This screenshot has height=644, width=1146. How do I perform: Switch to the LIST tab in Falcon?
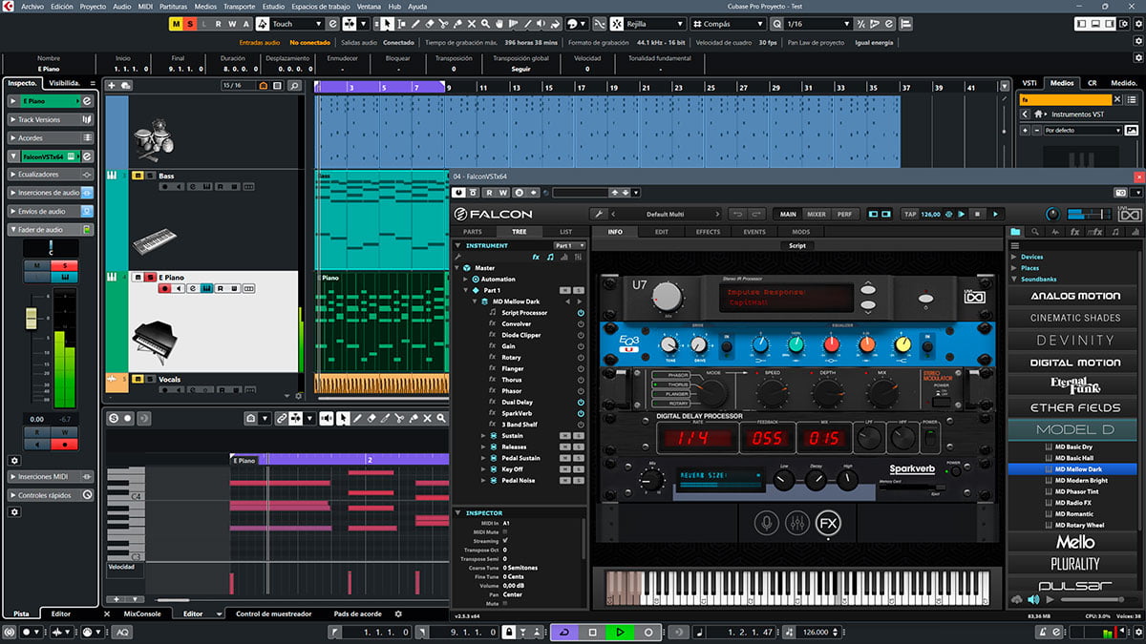click(566, 232)
